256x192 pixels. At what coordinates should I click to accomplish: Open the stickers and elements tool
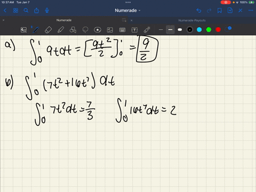98,30
